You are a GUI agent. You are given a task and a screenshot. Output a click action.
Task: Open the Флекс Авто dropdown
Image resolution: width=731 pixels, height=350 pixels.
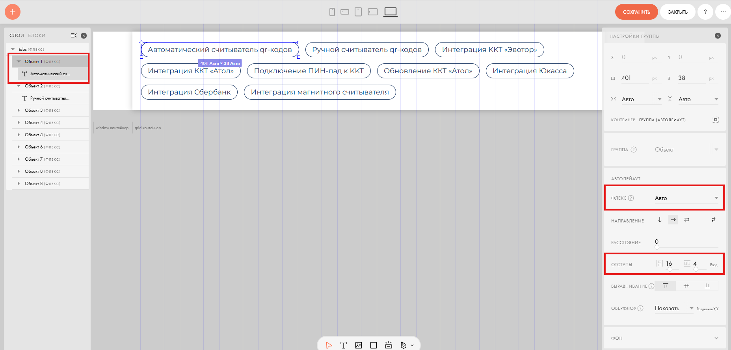(686, 198)
